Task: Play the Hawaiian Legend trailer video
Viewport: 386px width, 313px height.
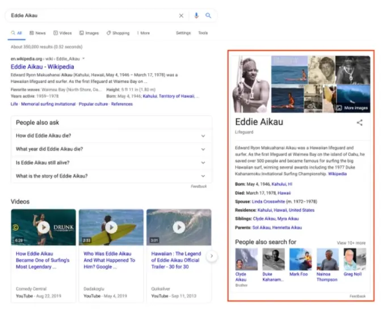Action: tap(179, 227)
